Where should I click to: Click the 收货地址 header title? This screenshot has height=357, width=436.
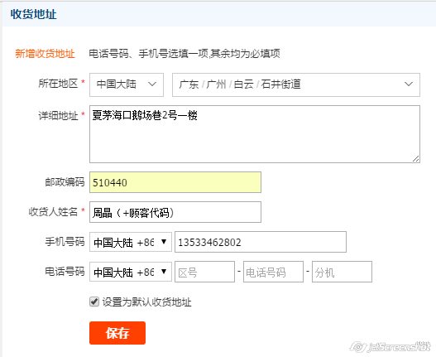tap(33, 14)
